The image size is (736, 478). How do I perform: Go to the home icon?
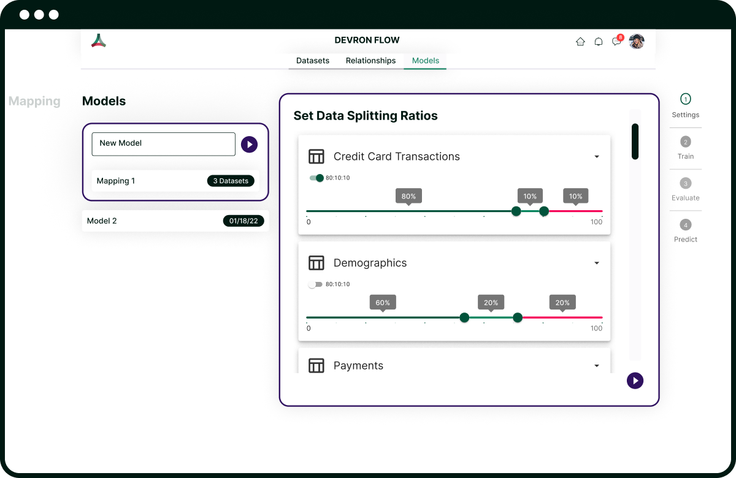[x=580, y=42]
